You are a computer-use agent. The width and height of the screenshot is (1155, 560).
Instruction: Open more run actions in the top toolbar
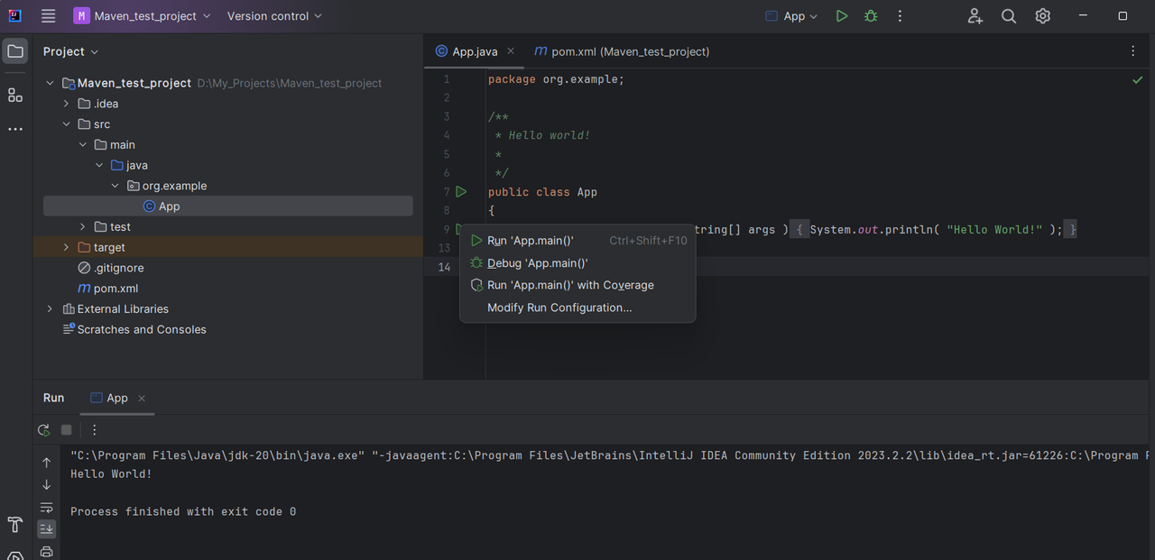pos(900,16)
